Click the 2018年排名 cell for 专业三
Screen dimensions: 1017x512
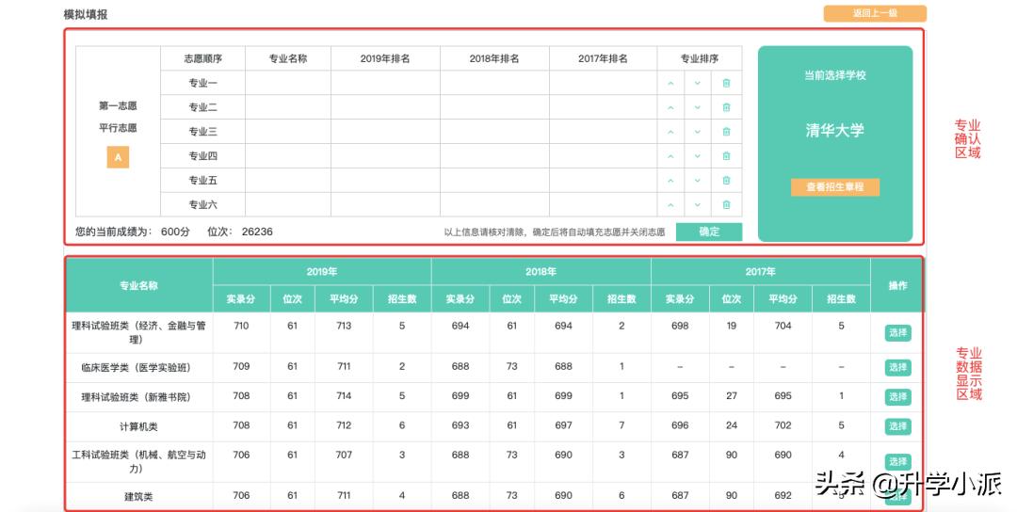(x=494, y=132)
